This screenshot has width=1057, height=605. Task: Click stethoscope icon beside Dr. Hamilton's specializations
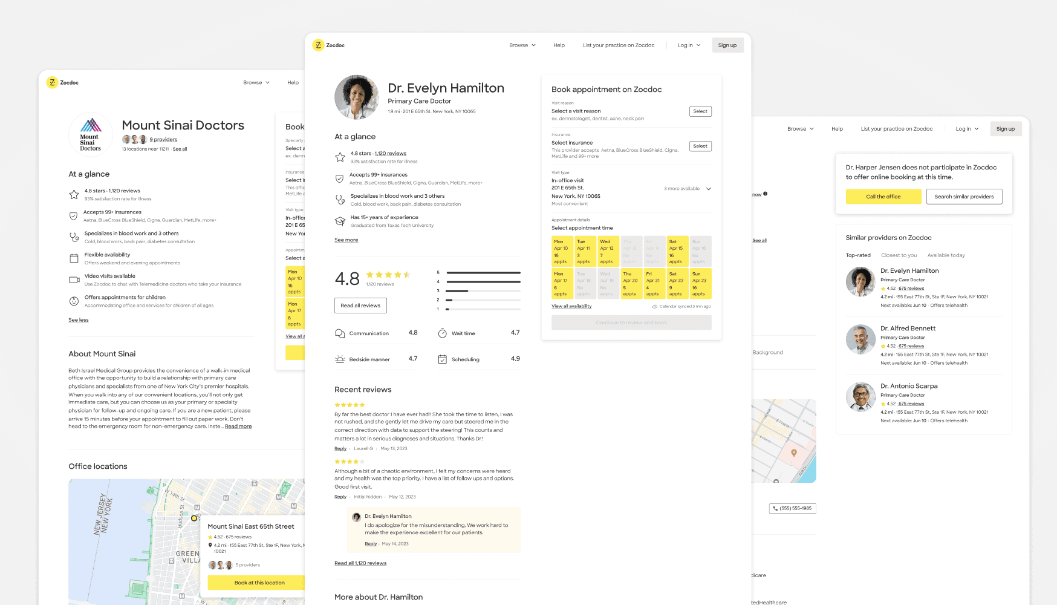(340, 200)
